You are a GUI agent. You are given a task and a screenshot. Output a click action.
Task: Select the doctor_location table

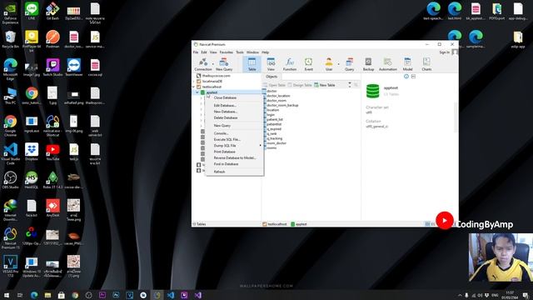[278, 96]
